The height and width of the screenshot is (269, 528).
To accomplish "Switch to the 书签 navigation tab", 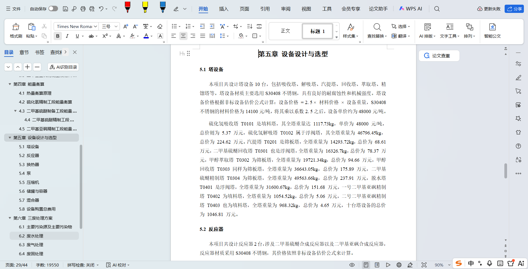I will click(40, 52).
